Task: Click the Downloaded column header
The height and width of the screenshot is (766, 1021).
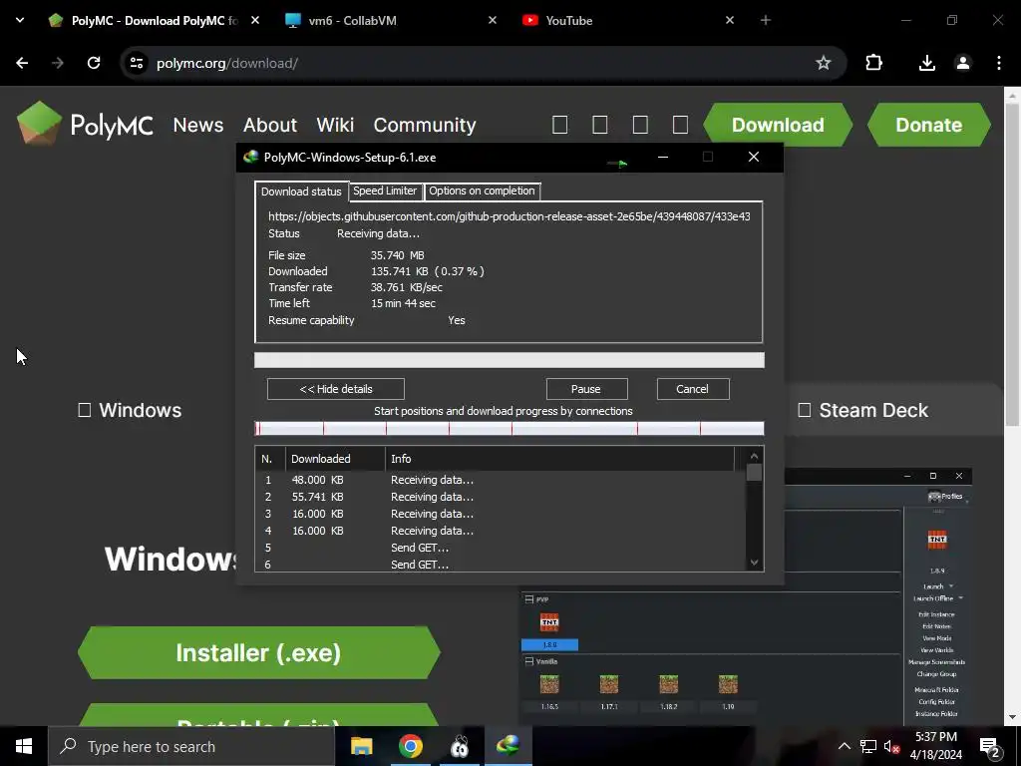Action: click(335, 459)
